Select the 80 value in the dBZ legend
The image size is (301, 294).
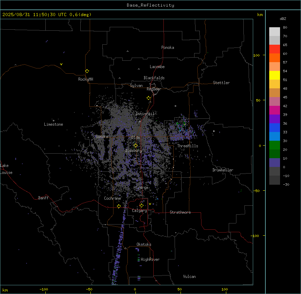pos(285,28)
